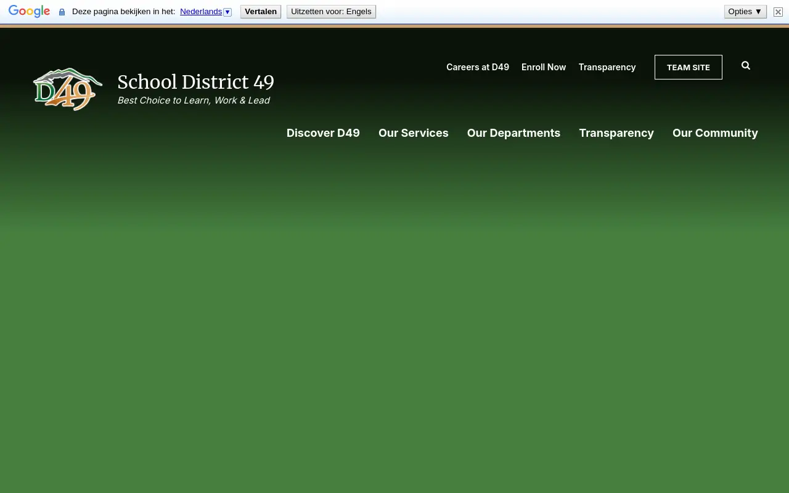Viewport: 789px width, 493px height.
Task: Click the tagline Best Choice to Learn, Work & Lead
Action: [194, 100]
